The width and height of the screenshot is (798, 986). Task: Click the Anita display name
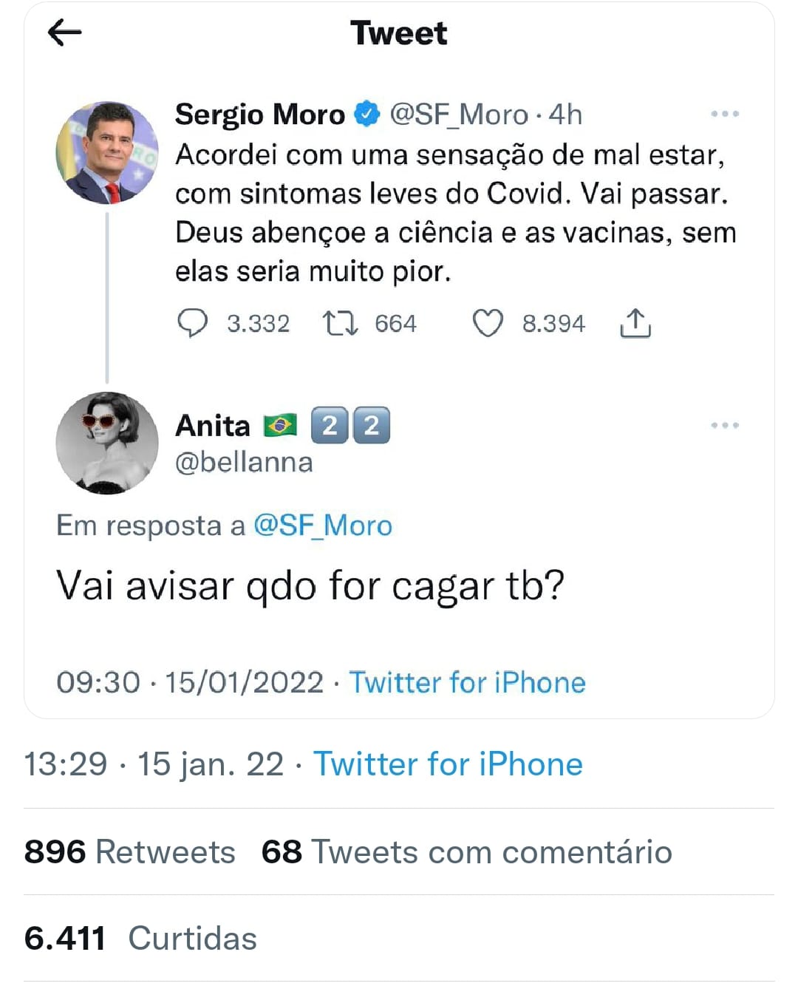pos(213,426)
